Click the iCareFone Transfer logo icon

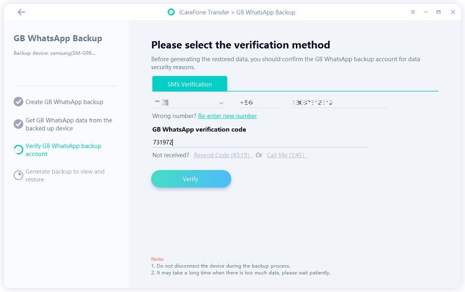[x=171, y=12]
